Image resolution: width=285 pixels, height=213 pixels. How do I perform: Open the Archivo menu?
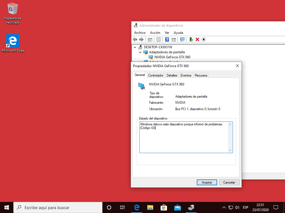[x=140, y=33]
